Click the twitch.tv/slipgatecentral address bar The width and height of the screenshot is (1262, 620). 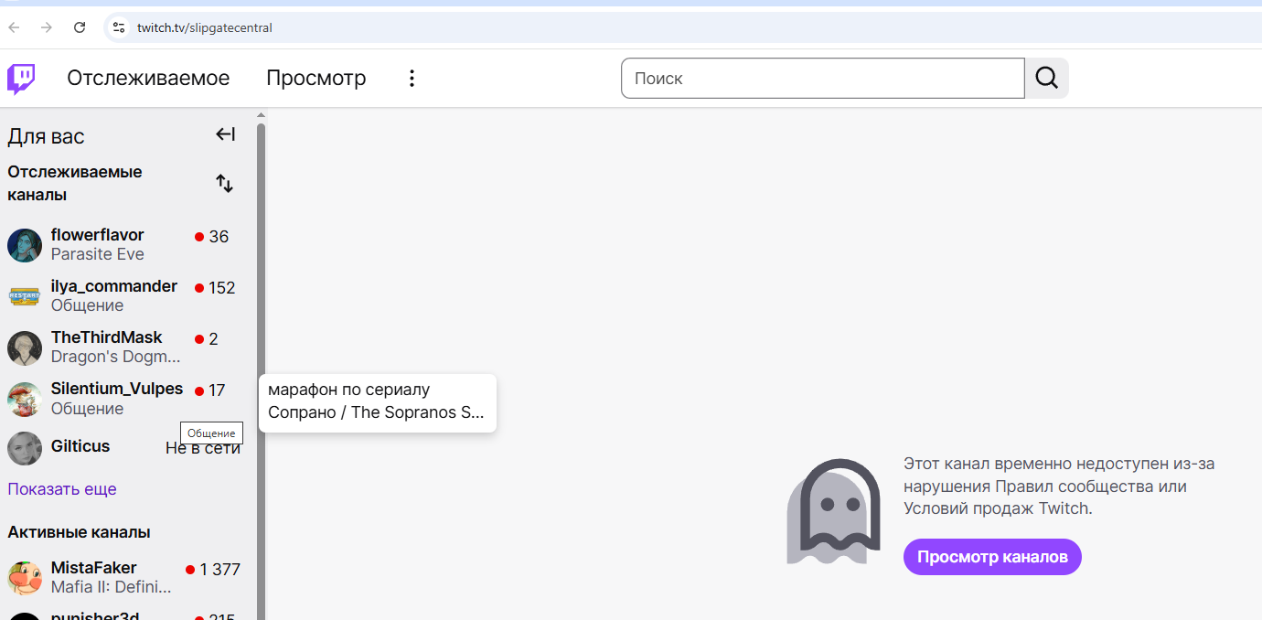[681, 27]
